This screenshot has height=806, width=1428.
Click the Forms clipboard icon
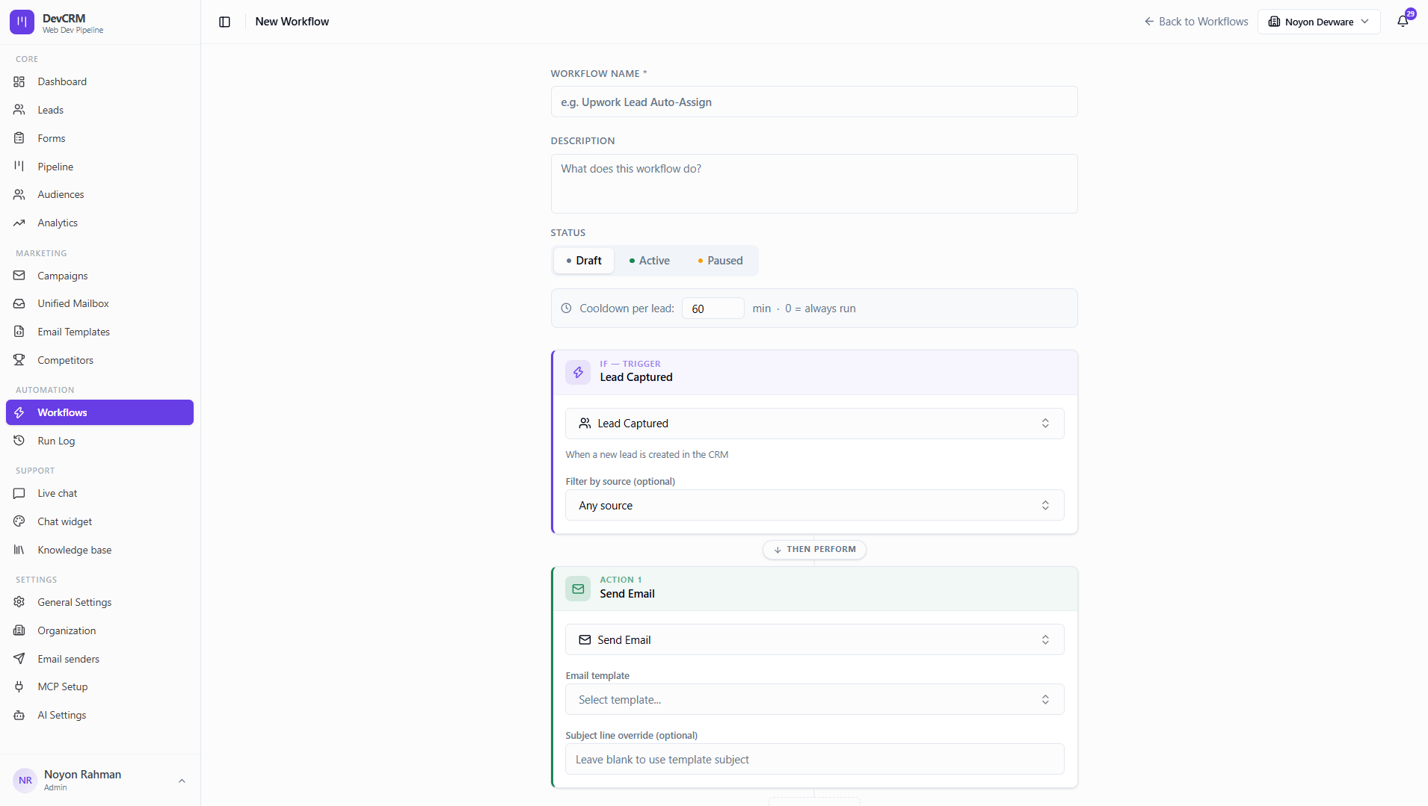pyautogui.click(x=19, y=138)
